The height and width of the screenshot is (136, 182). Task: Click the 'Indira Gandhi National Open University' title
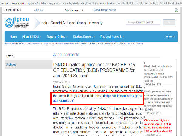tap(71, 23)
